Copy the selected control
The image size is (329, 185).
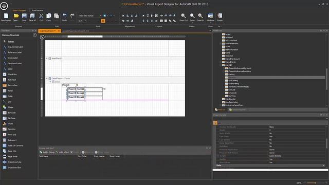click(49, 17)
